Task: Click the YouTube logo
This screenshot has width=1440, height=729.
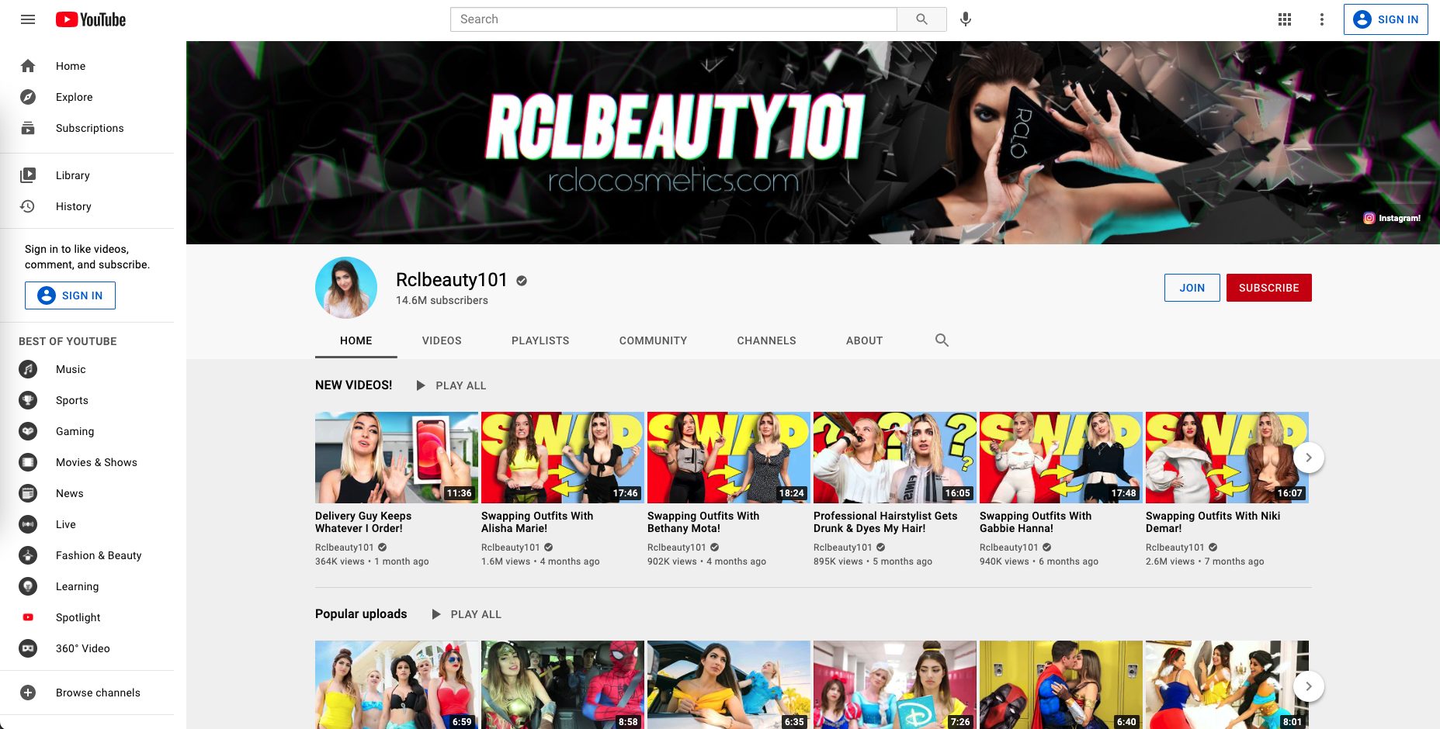Action: [x=91, y=19]
